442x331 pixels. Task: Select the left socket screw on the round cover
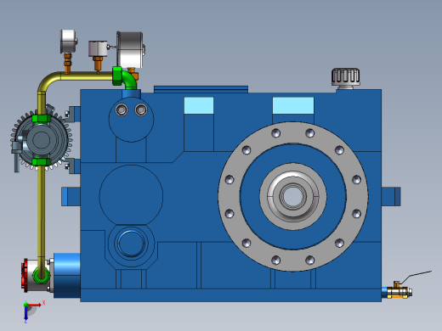(x=122, y=109)
